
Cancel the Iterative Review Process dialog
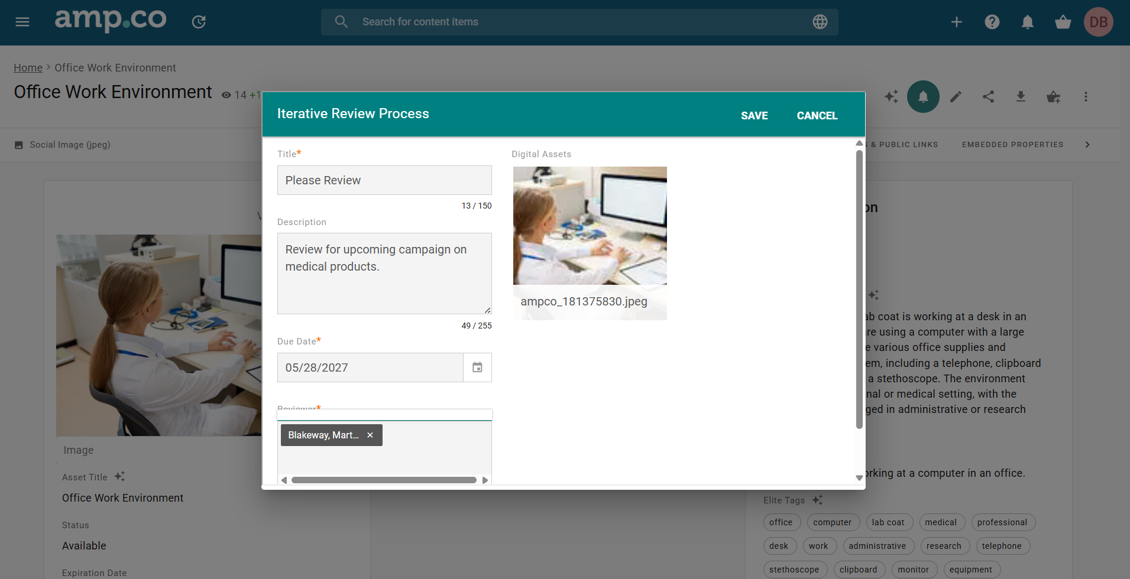point(817,116)
